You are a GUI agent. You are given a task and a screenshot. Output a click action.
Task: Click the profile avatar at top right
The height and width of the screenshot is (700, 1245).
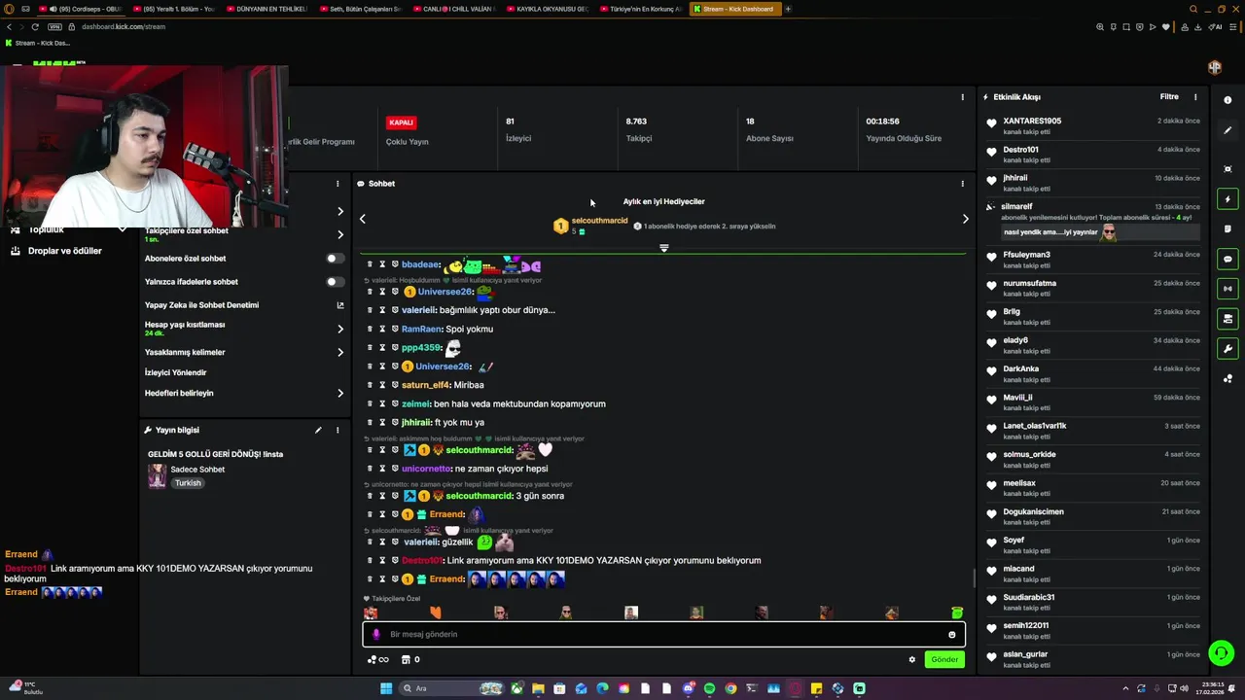pyautogui.click(x=1215, y=67)
